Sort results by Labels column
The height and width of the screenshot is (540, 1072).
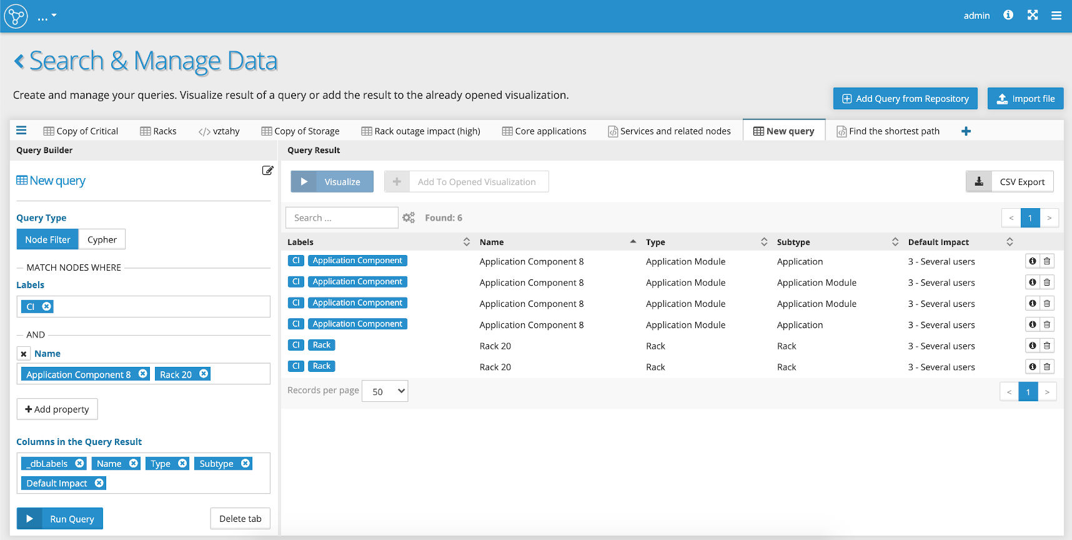pos(466,242)
